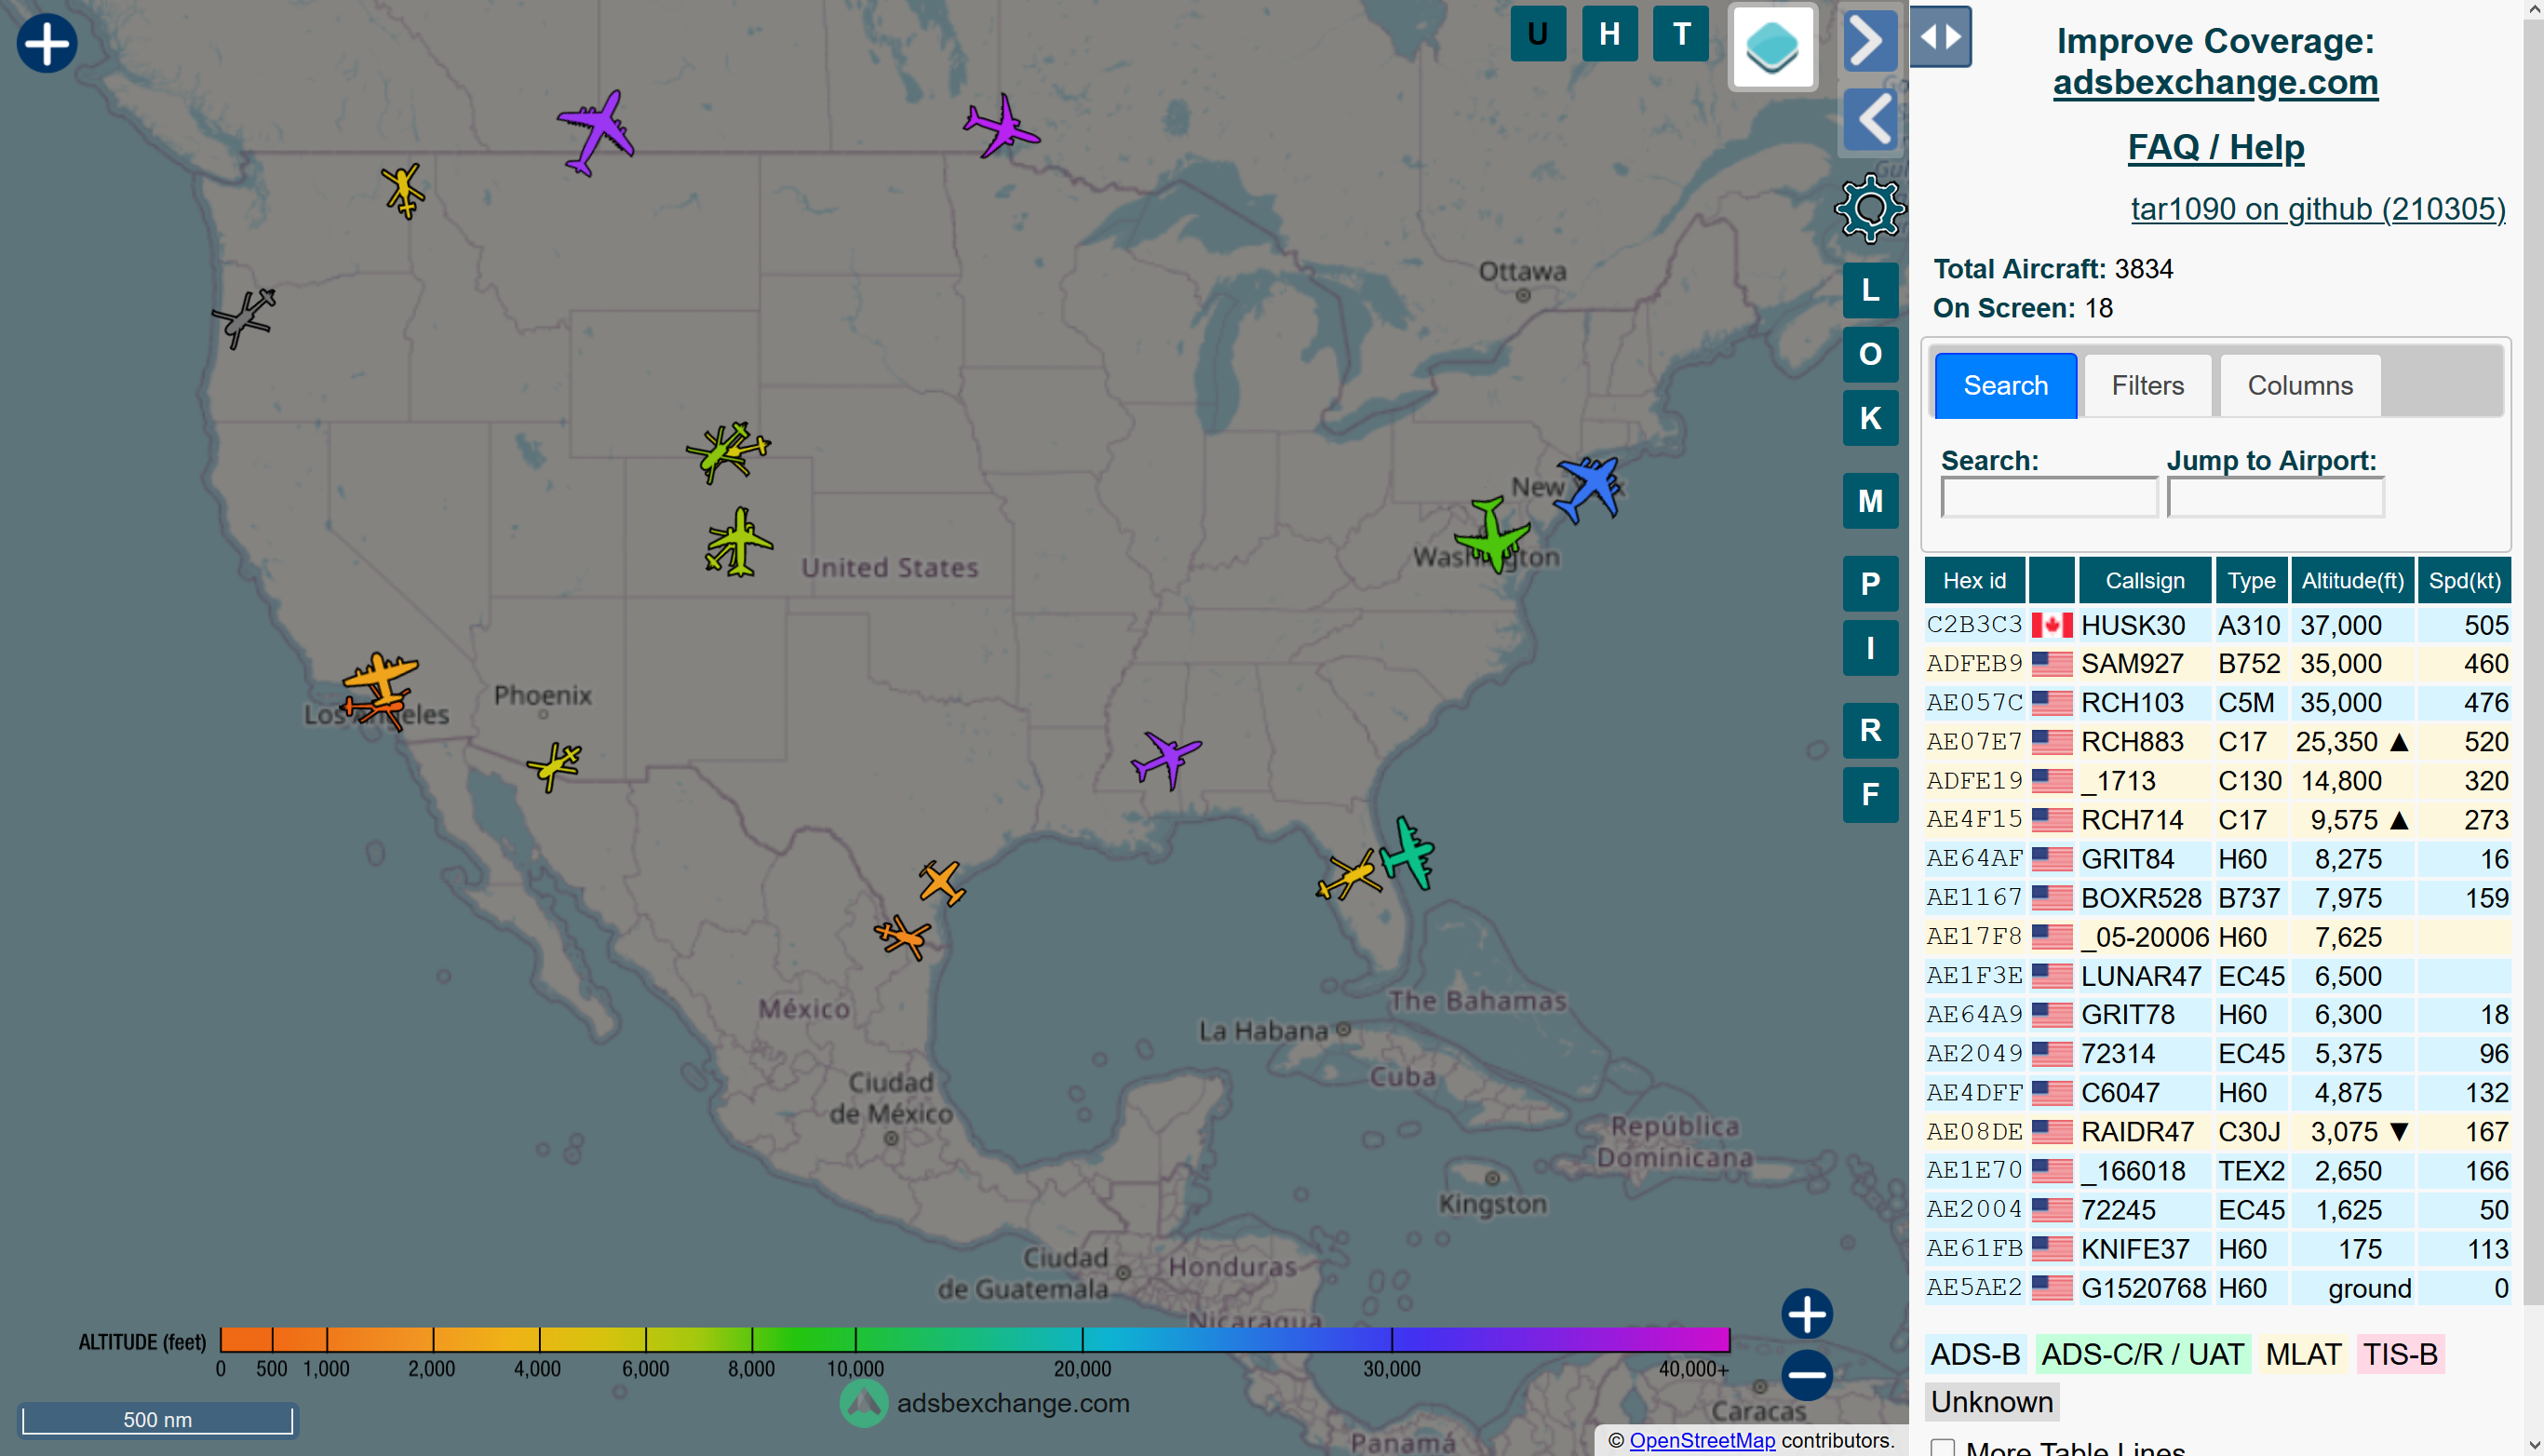The image size is (2544, 1456).
Task: Select gray helicopter icon off west coast
Action: 244,318
